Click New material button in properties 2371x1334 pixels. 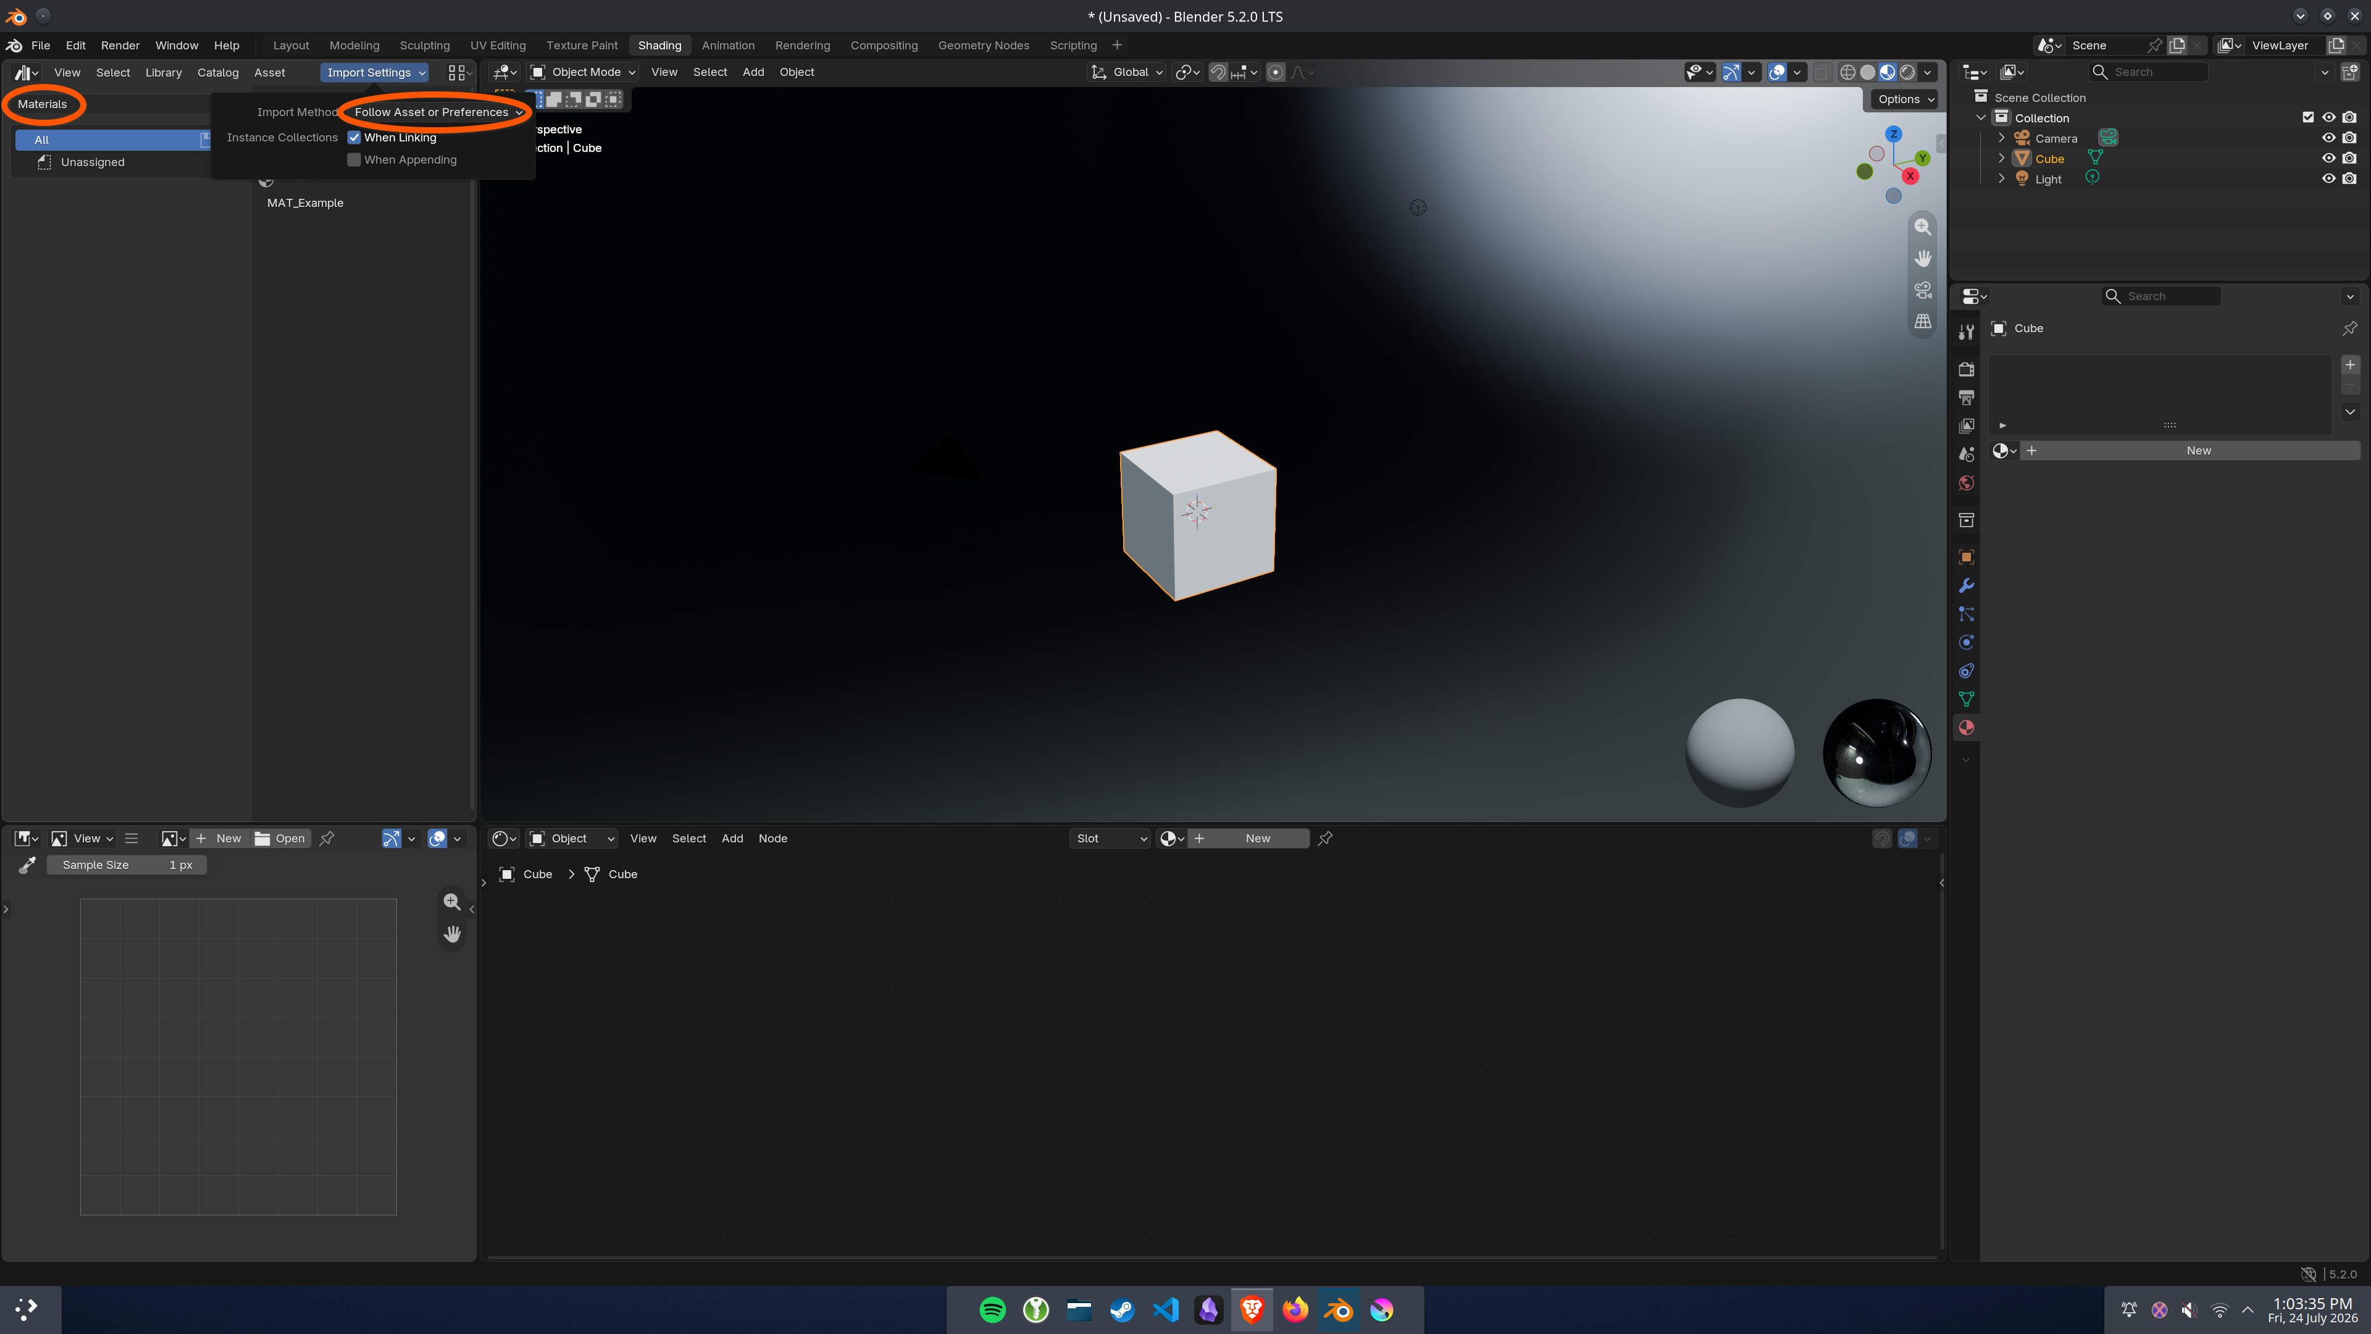2198,450
